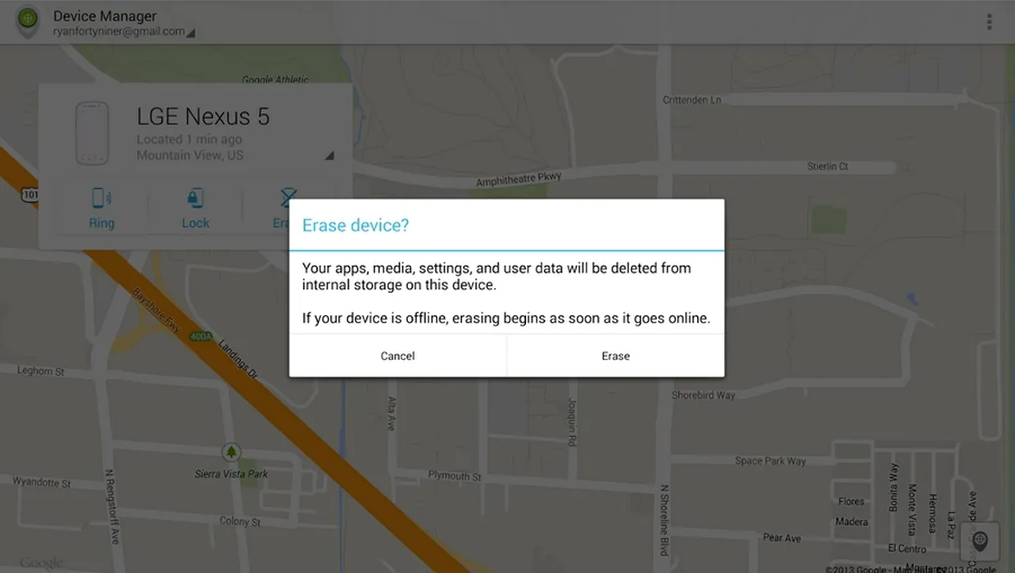Image resolution: width=1015 pixels, height=573 pixels.
Task: Confirm with the Erase dialog button
Action: (615, 356)
